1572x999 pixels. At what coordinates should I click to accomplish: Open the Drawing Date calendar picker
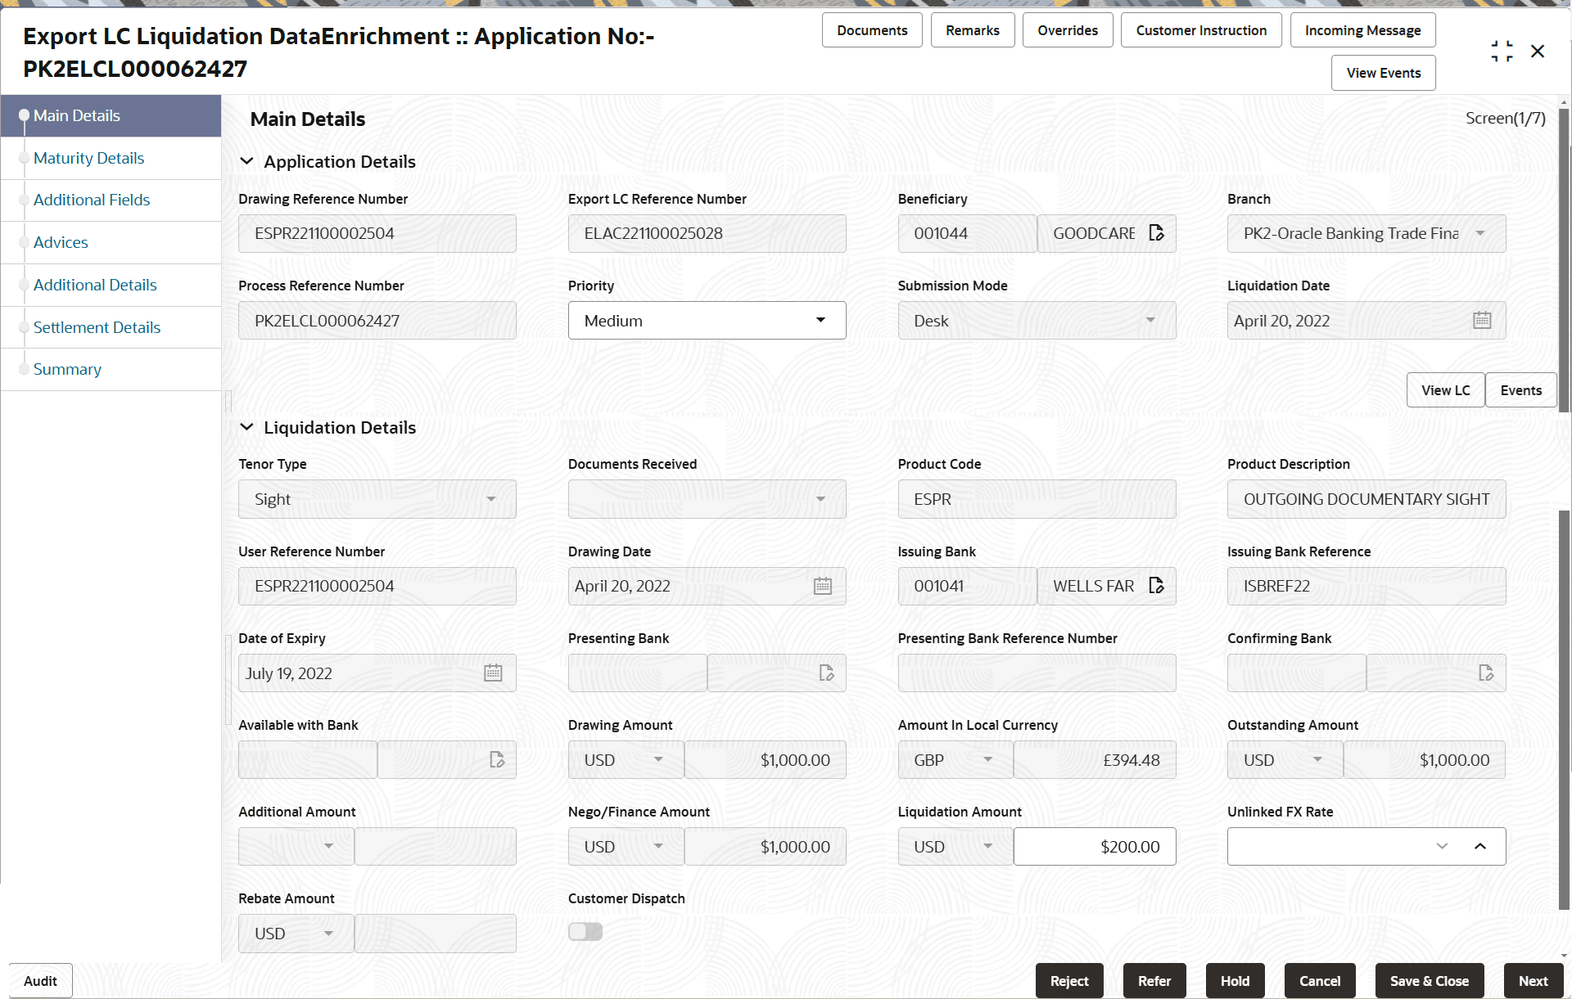click(823, 586)
